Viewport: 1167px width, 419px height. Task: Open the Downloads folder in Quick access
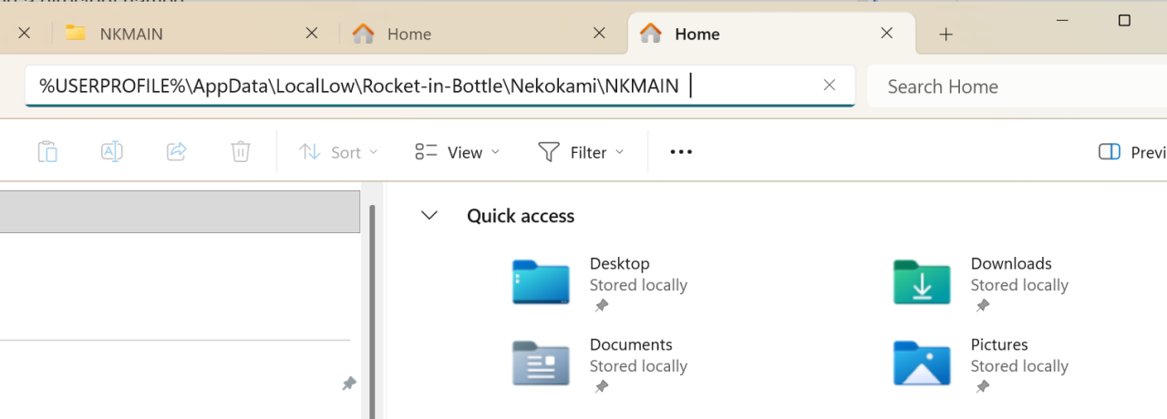922,282
